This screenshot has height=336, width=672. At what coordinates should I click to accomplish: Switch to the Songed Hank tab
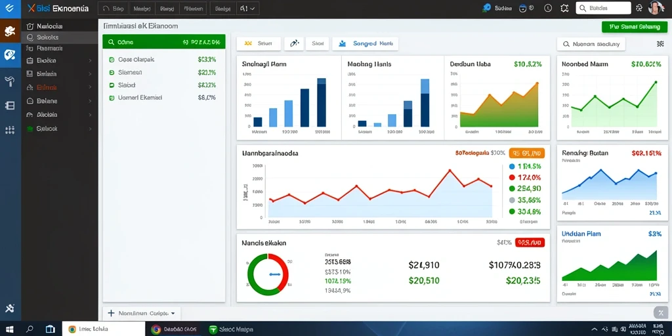tap(365, 43)
